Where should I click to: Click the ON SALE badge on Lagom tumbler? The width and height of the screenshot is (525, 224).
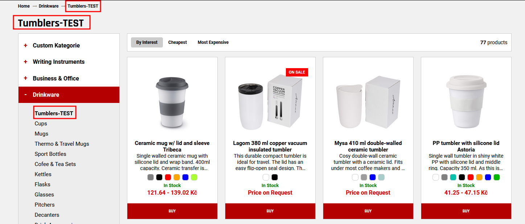297,72
